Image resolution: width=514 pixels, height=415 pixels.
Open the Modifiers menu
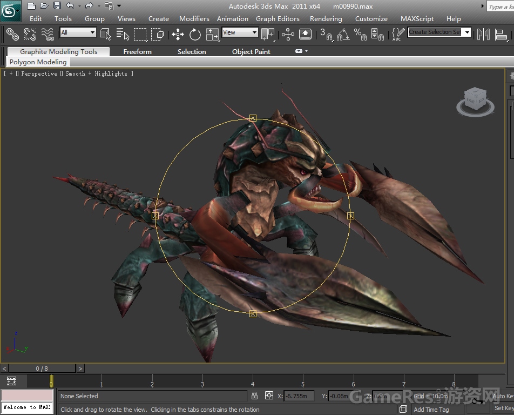(194, 19)
